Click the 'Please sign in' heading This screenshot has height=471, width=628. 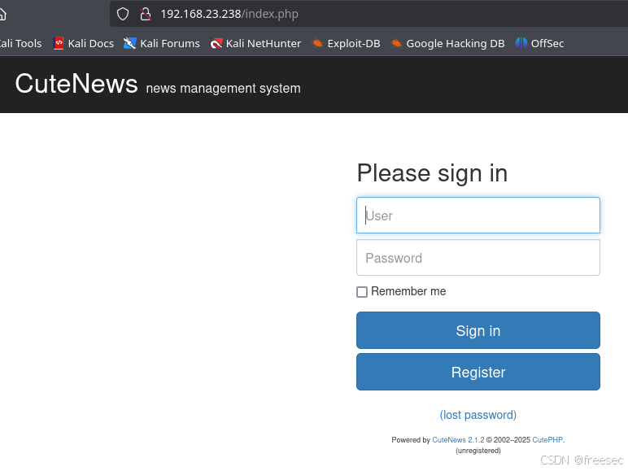pyautogui.click(x=432, y=173)
